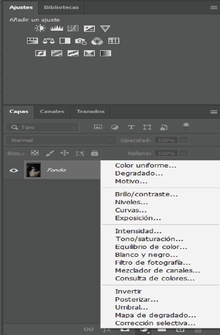The image size is (220, 335).
Task: Select the Fondo layer thumbnail
Action: pos(34,170)
